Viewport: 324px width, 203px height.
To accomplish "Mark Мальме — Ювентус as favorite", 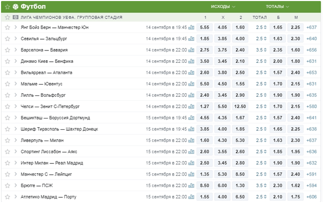I will pos(7,84).
